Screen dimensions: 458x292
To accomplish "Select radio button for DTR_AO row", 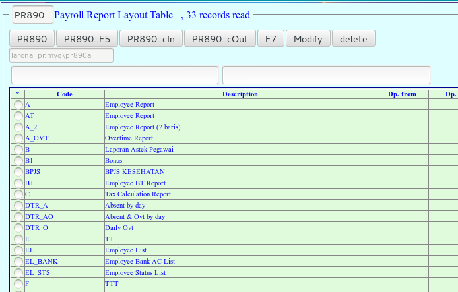I will pyautogui.click(x=18, y=217).
